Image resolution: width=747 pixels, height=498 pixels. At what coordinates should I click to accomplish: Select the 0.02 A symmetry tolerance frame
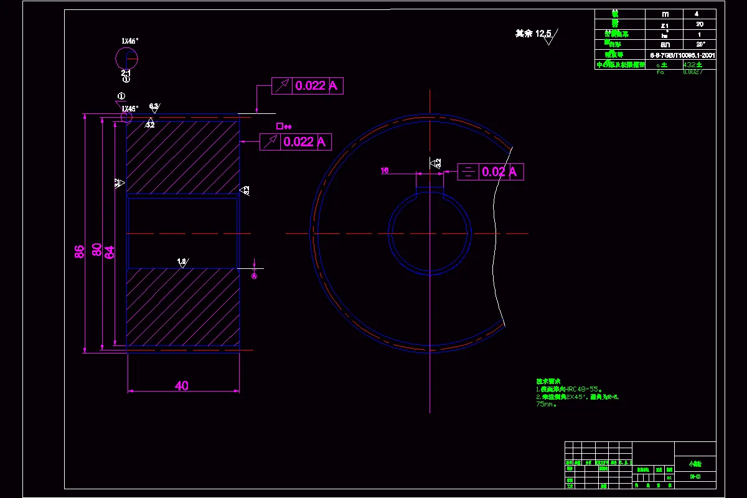[491, 172]
